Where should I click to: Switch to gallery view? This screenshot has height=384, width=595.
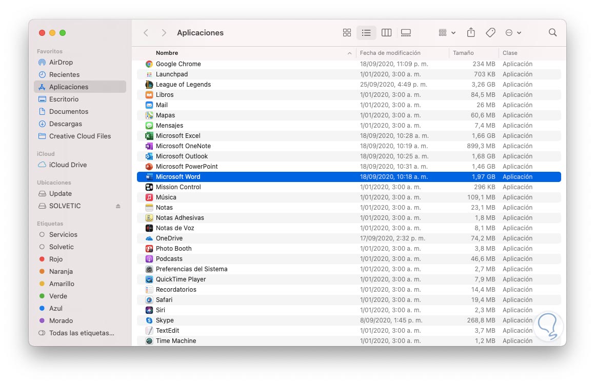coord(406,33)
